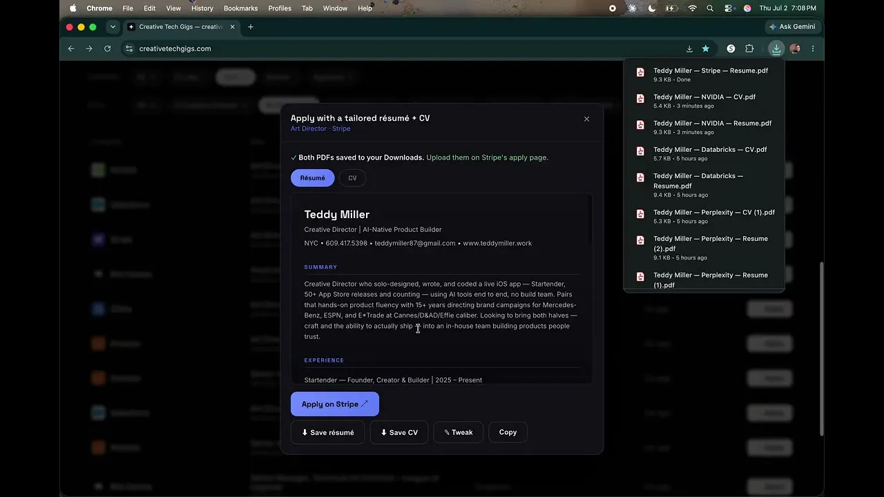Screen dimensions: 884x497
Task: Open Teddy Miller — Stripe — Resume.pdf download
Action: tap(704, 75)
